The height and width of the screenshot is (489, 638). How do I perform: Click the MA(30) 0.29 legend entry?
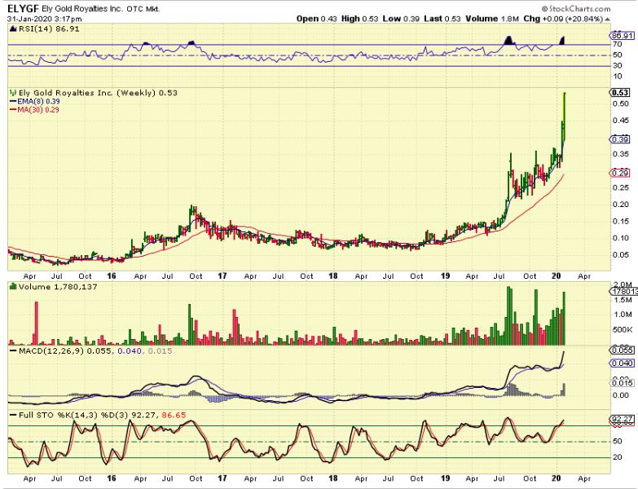(37, 110)
